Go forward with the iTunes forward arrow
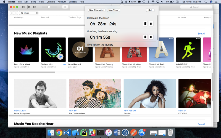 [16, 13]
